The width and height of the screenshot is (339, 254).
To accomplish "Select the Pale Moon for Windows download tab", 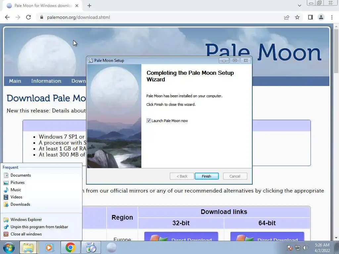I will [42, 6].
